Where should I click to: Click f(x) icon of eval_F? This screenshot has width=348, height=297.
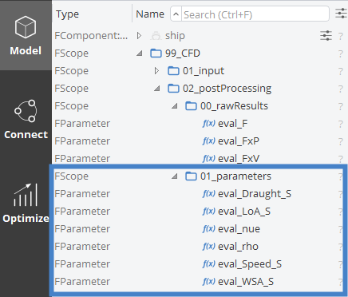[x=209, y=124]
